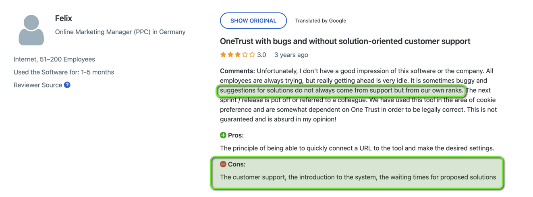Viewport: 533px width, 197px height.
Task: Click the Online Marketing Manager job title
Action: point(120,32)
